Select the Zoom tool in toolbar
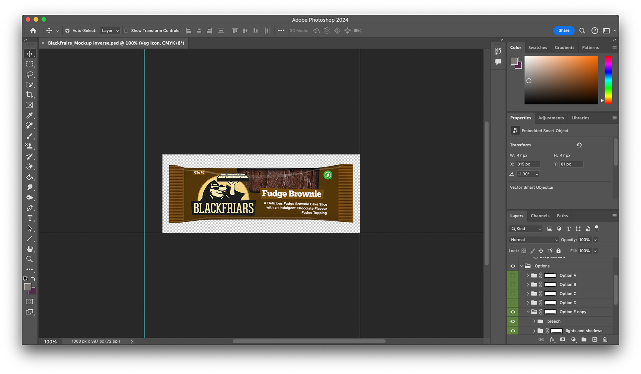Image resolution: width=641 pixels, height=374 pixels. 30,259
